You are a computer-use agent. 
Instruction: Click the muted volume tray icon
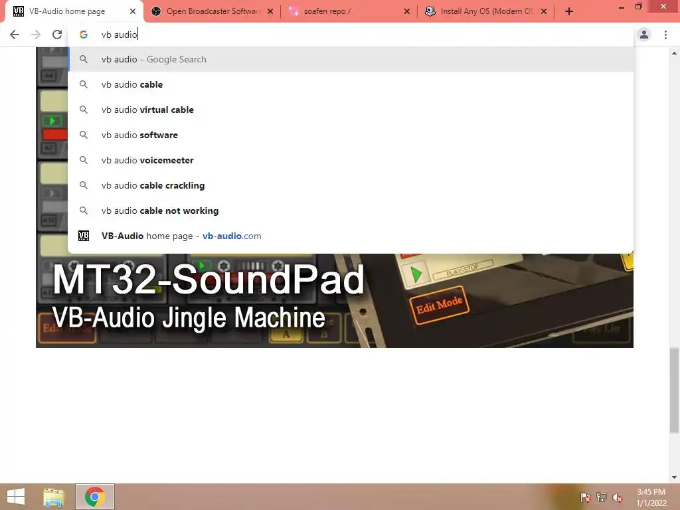click(617, 497)
